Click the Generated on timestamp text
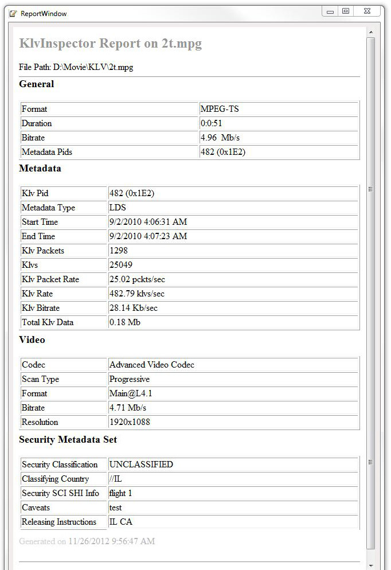The width and height of the screenshot is (391, 570). coord(87,541)
